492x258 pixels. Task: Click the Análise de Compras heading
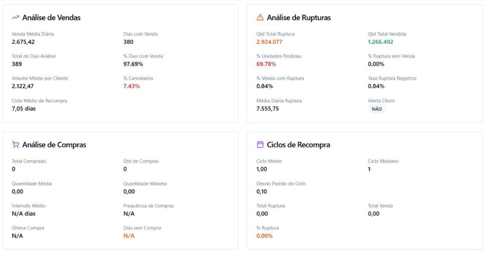tap(54, 145)
